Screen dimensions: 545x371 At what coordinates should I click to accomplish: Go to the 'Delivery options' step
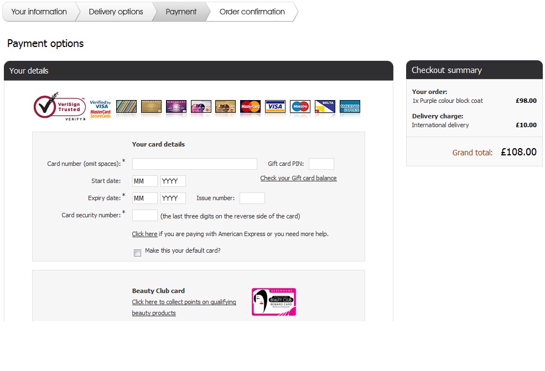[116, 12]
